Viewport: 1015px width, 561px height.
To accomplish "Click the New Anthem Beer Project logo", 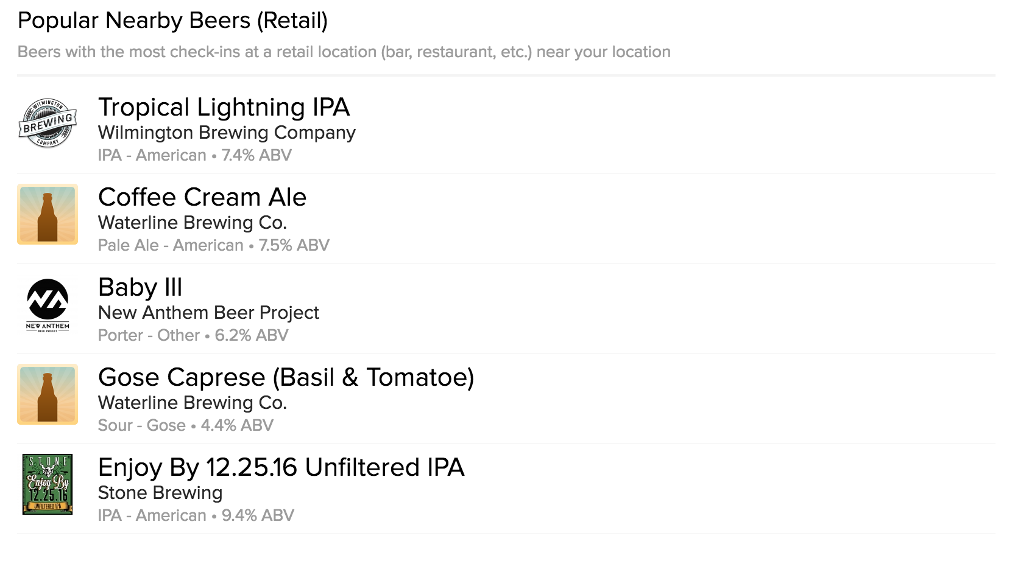I will point(48,305).
